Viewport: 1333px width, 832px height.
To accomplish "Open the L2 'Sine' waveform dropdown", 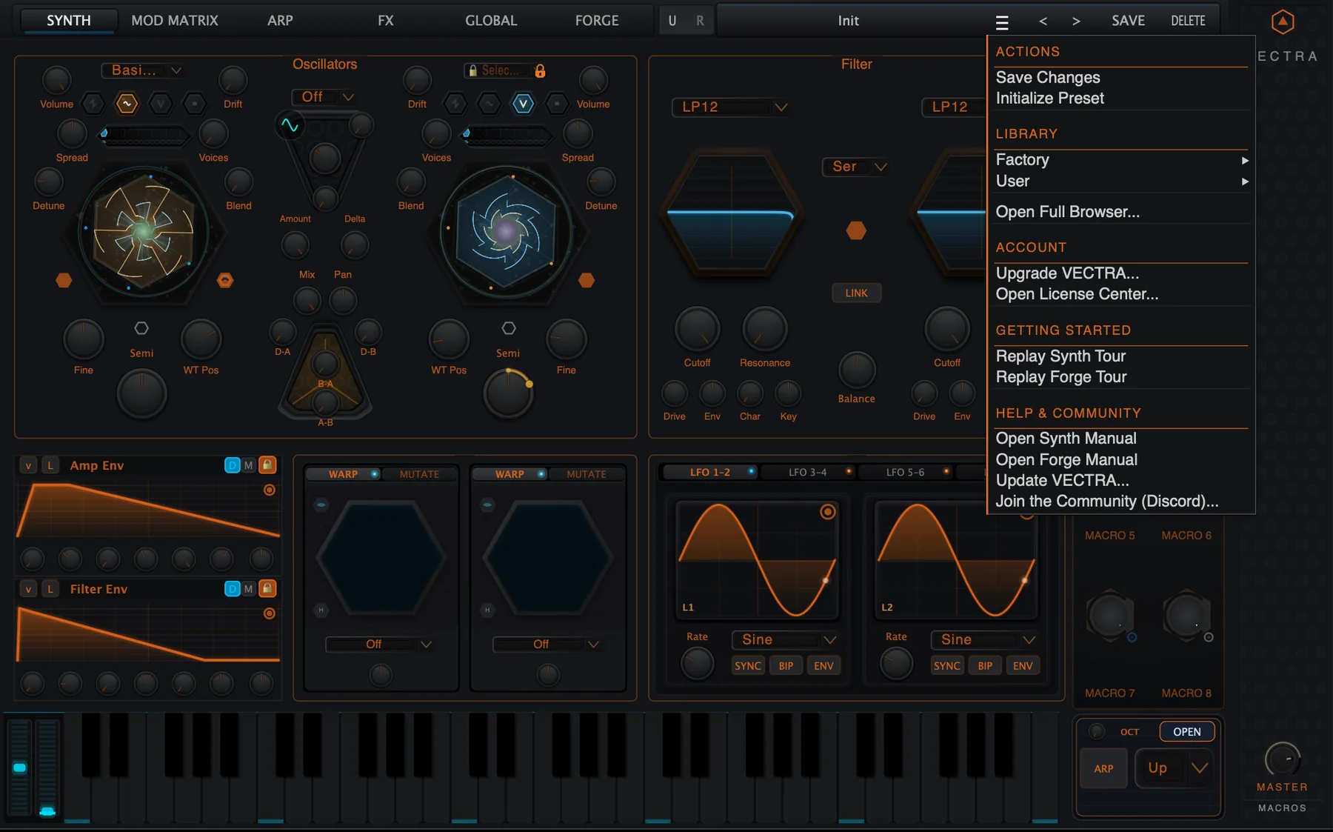I will [x=985, y=639].
